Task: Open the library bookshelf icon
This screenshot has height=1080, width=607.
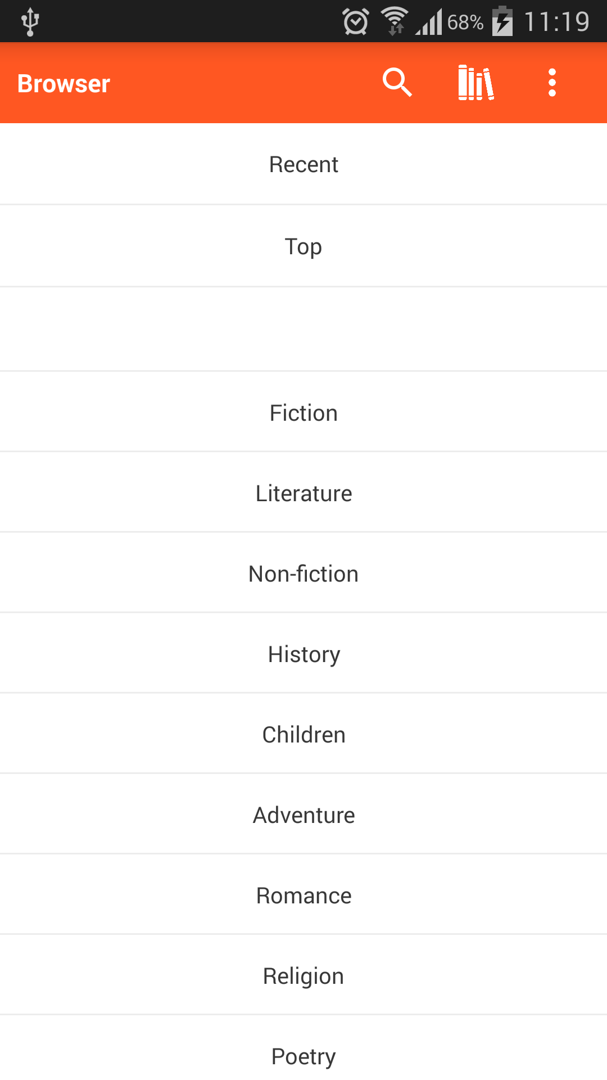Action: [476, 83]
